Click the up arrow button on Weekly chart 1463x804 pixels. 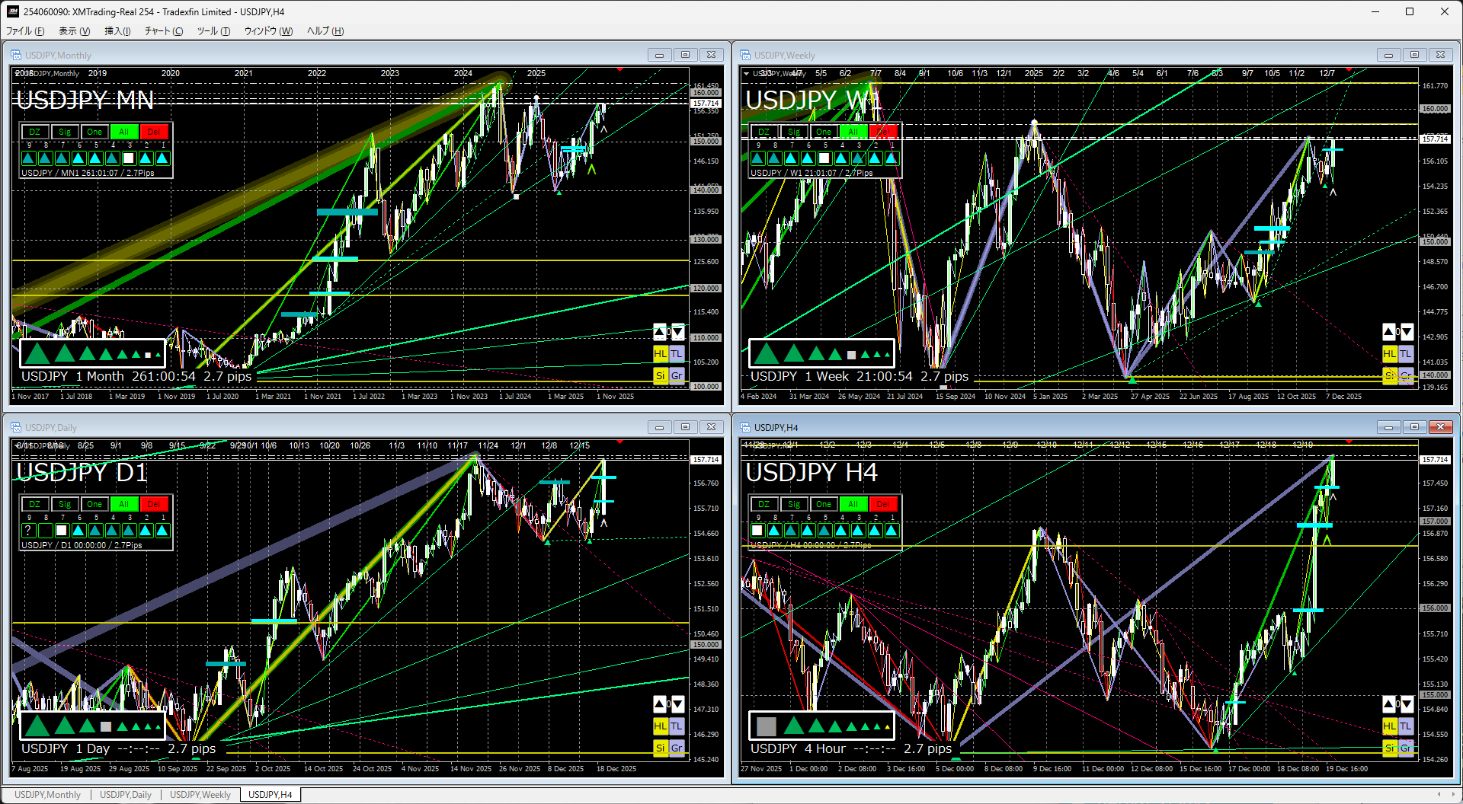(1389, 332)
